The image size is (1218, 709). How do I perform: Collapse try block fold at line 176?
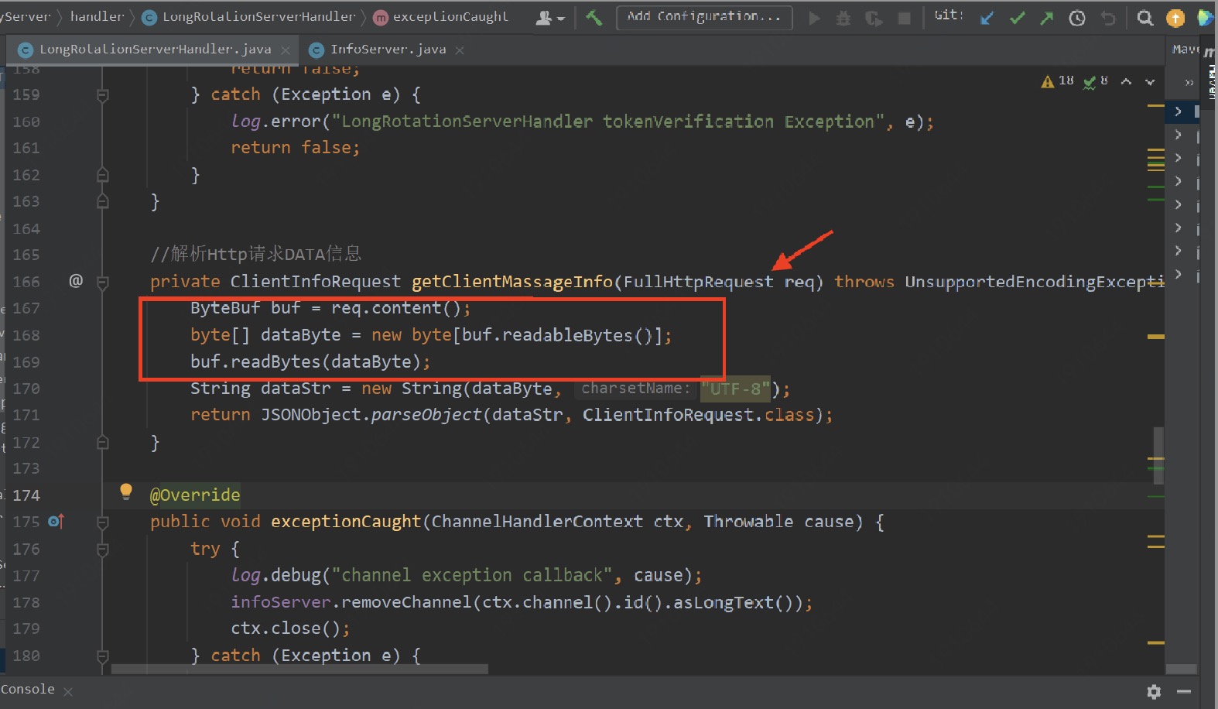pyautogui.click(x=102, y=550)
